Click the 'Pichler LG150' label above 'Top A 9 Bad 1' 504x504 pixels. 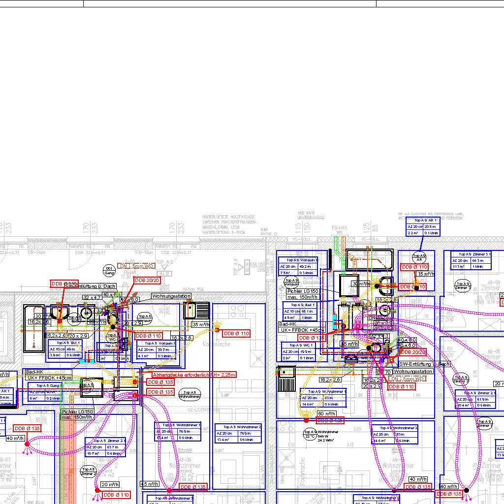tap(303, 291)
